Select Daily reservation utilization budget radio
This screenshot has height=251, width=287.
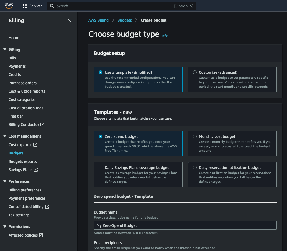point(195,168)
